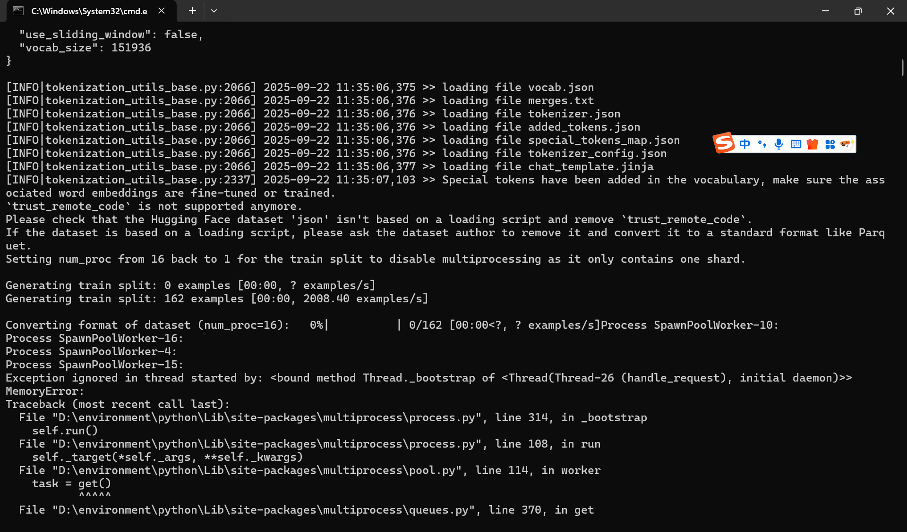Click the vertical scrollbar thumb
Viewport: 907px width, 532px height.
pos(902,67)
